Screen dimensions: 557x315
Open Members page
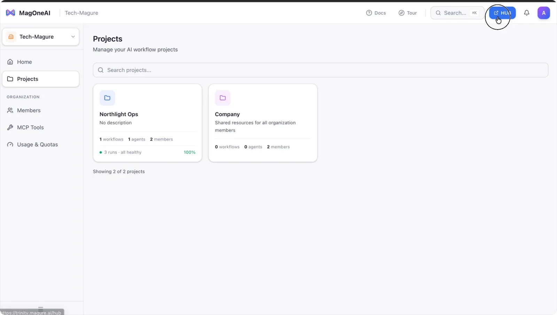[x=41, y=110]
